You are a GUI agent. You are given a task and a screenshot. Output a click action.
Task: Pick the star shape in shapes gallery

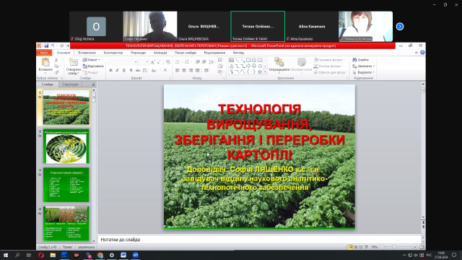tap(260, 71)
